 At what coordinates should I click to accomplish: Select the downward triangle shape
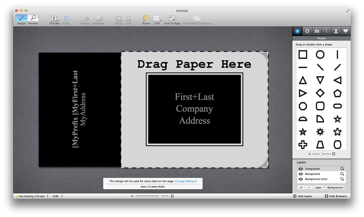[320, 80]
